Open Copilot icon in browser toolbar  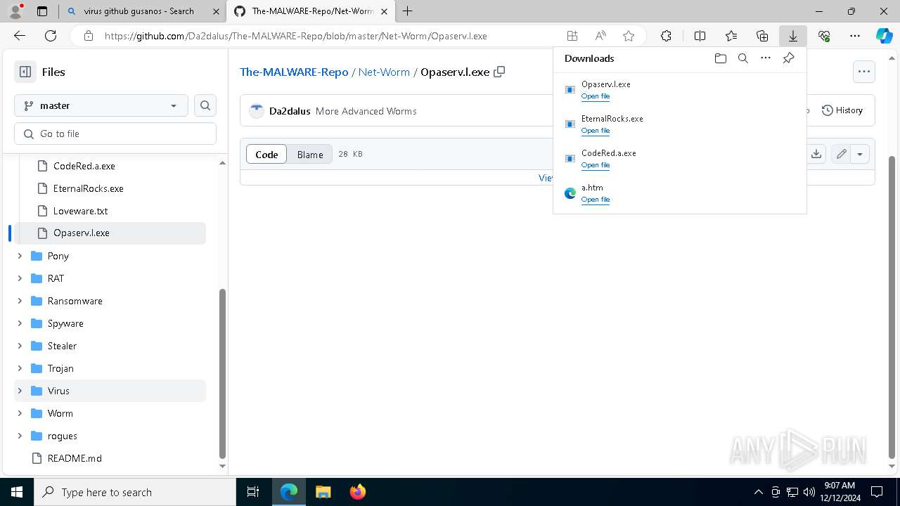[x=884, y=36]
